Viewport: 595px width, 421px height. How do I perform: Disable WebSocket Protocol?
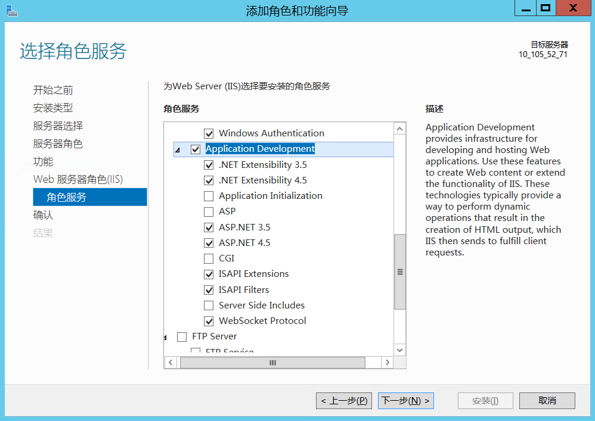point(209,320)
